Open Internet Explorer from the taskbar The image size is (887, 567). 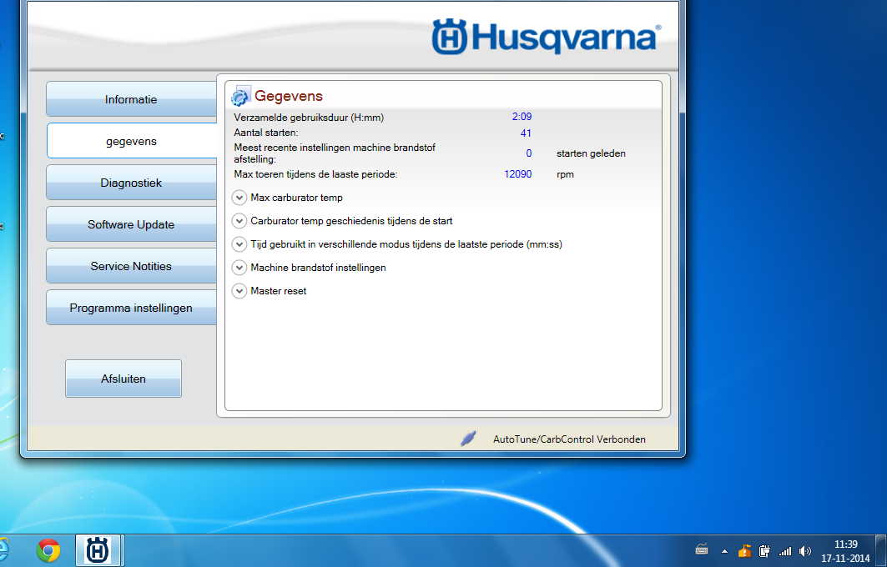(x=4, y=550)
